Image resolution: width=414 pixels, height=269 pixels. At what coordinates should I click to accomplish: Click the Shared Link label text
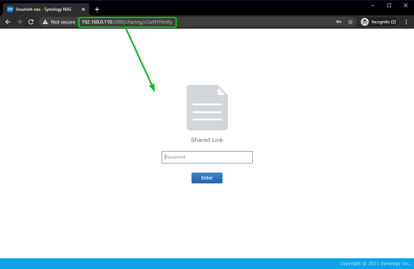click(x=207, y=140)
